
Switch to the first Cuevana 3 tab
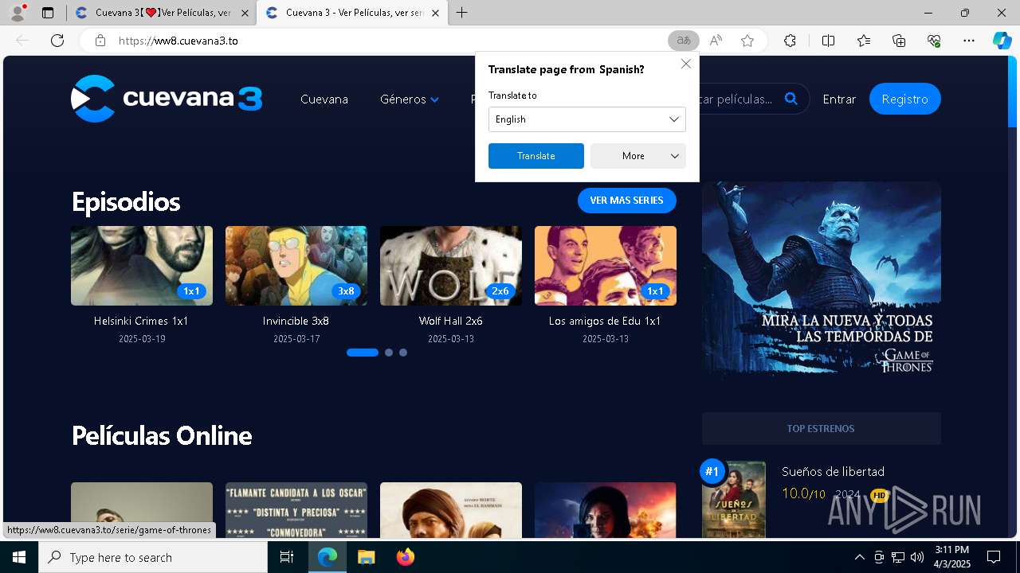[161, 13]
